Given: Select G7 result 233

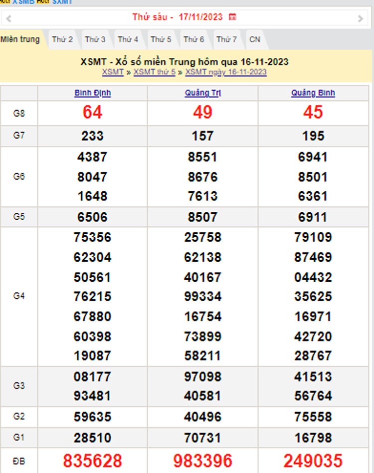Looking at the screenshot, I should click(x=92, y=136).
